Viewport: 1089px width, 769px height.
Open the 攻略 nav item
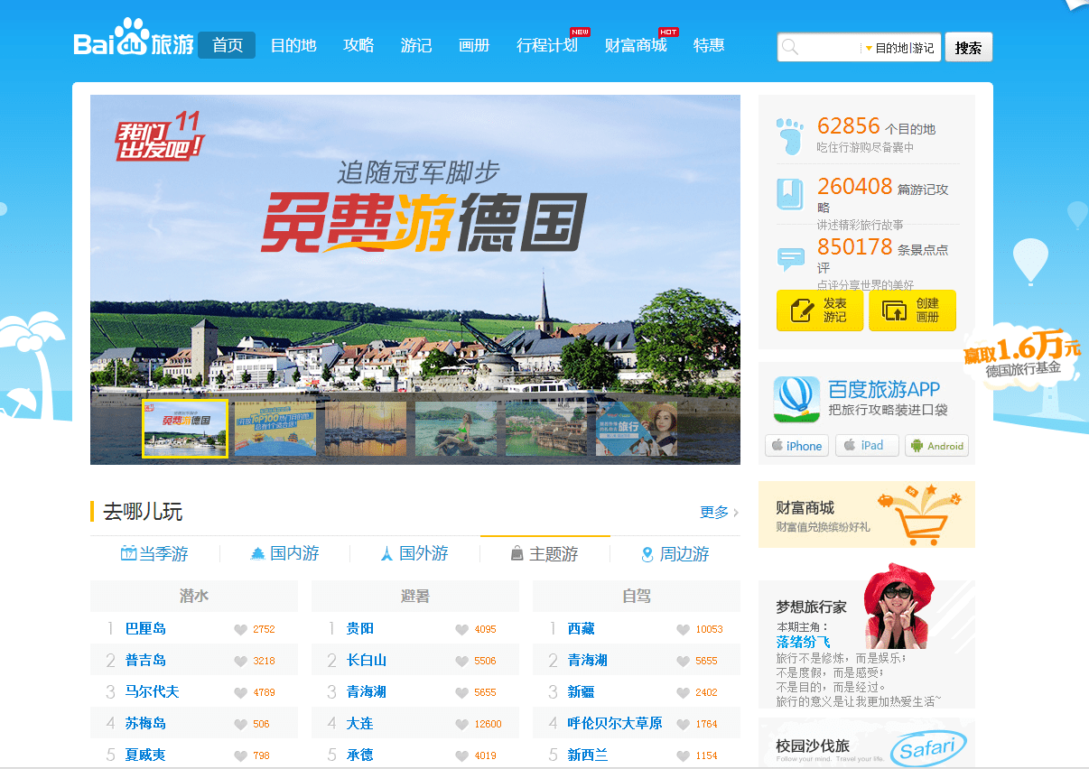358,45
